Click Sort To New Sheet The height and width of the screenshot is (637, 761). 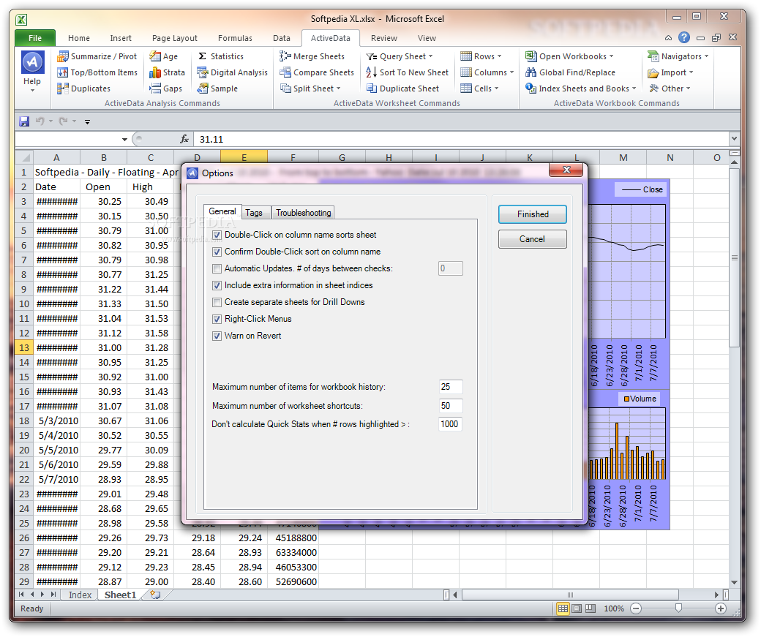407,72
